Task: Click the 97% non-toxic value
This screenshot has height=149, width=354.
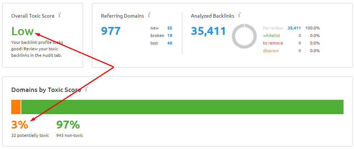Action: tap(68, 125)
